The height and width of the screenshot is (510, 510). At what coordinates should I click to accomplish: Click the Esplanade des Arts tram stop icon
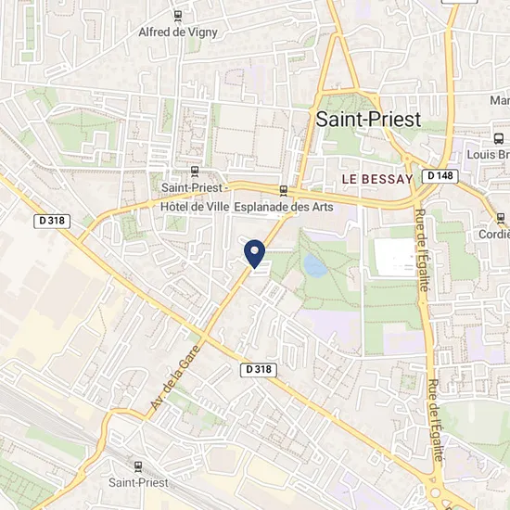pyautogui.click(x=284, y=191)
